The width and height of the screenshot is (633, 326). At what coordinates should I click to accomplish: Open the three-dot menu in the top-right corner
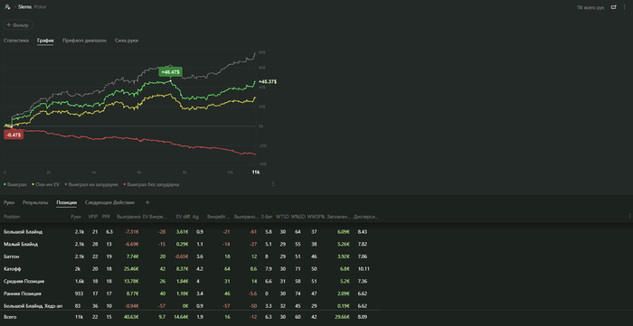(625, 7)
